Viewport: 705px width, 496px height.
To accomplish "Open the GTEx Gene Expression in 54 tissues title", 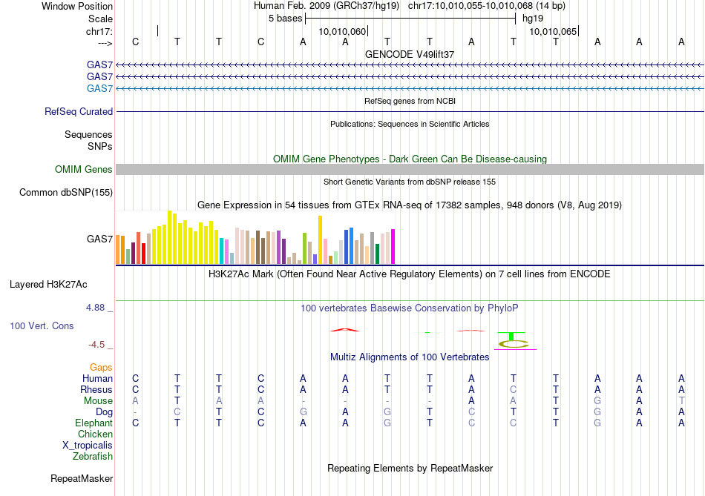I will pyautogui.click(x=410, y=205).
